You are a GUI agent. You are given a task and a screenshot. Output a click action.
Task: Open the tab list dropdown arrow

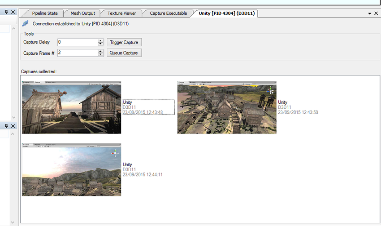click(x=369, y=13)
